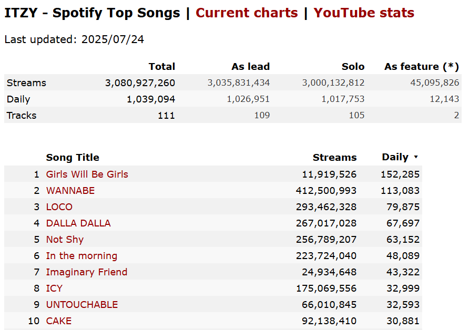Open the UNTOUCHABLE song link
Image resolution: width=469 pixels, height=330 pixels.
click(x=82, y=304)
